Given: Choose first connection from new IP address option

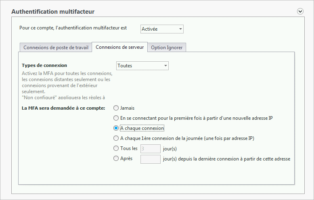Looking at the screenshot, I should (116, 118).
